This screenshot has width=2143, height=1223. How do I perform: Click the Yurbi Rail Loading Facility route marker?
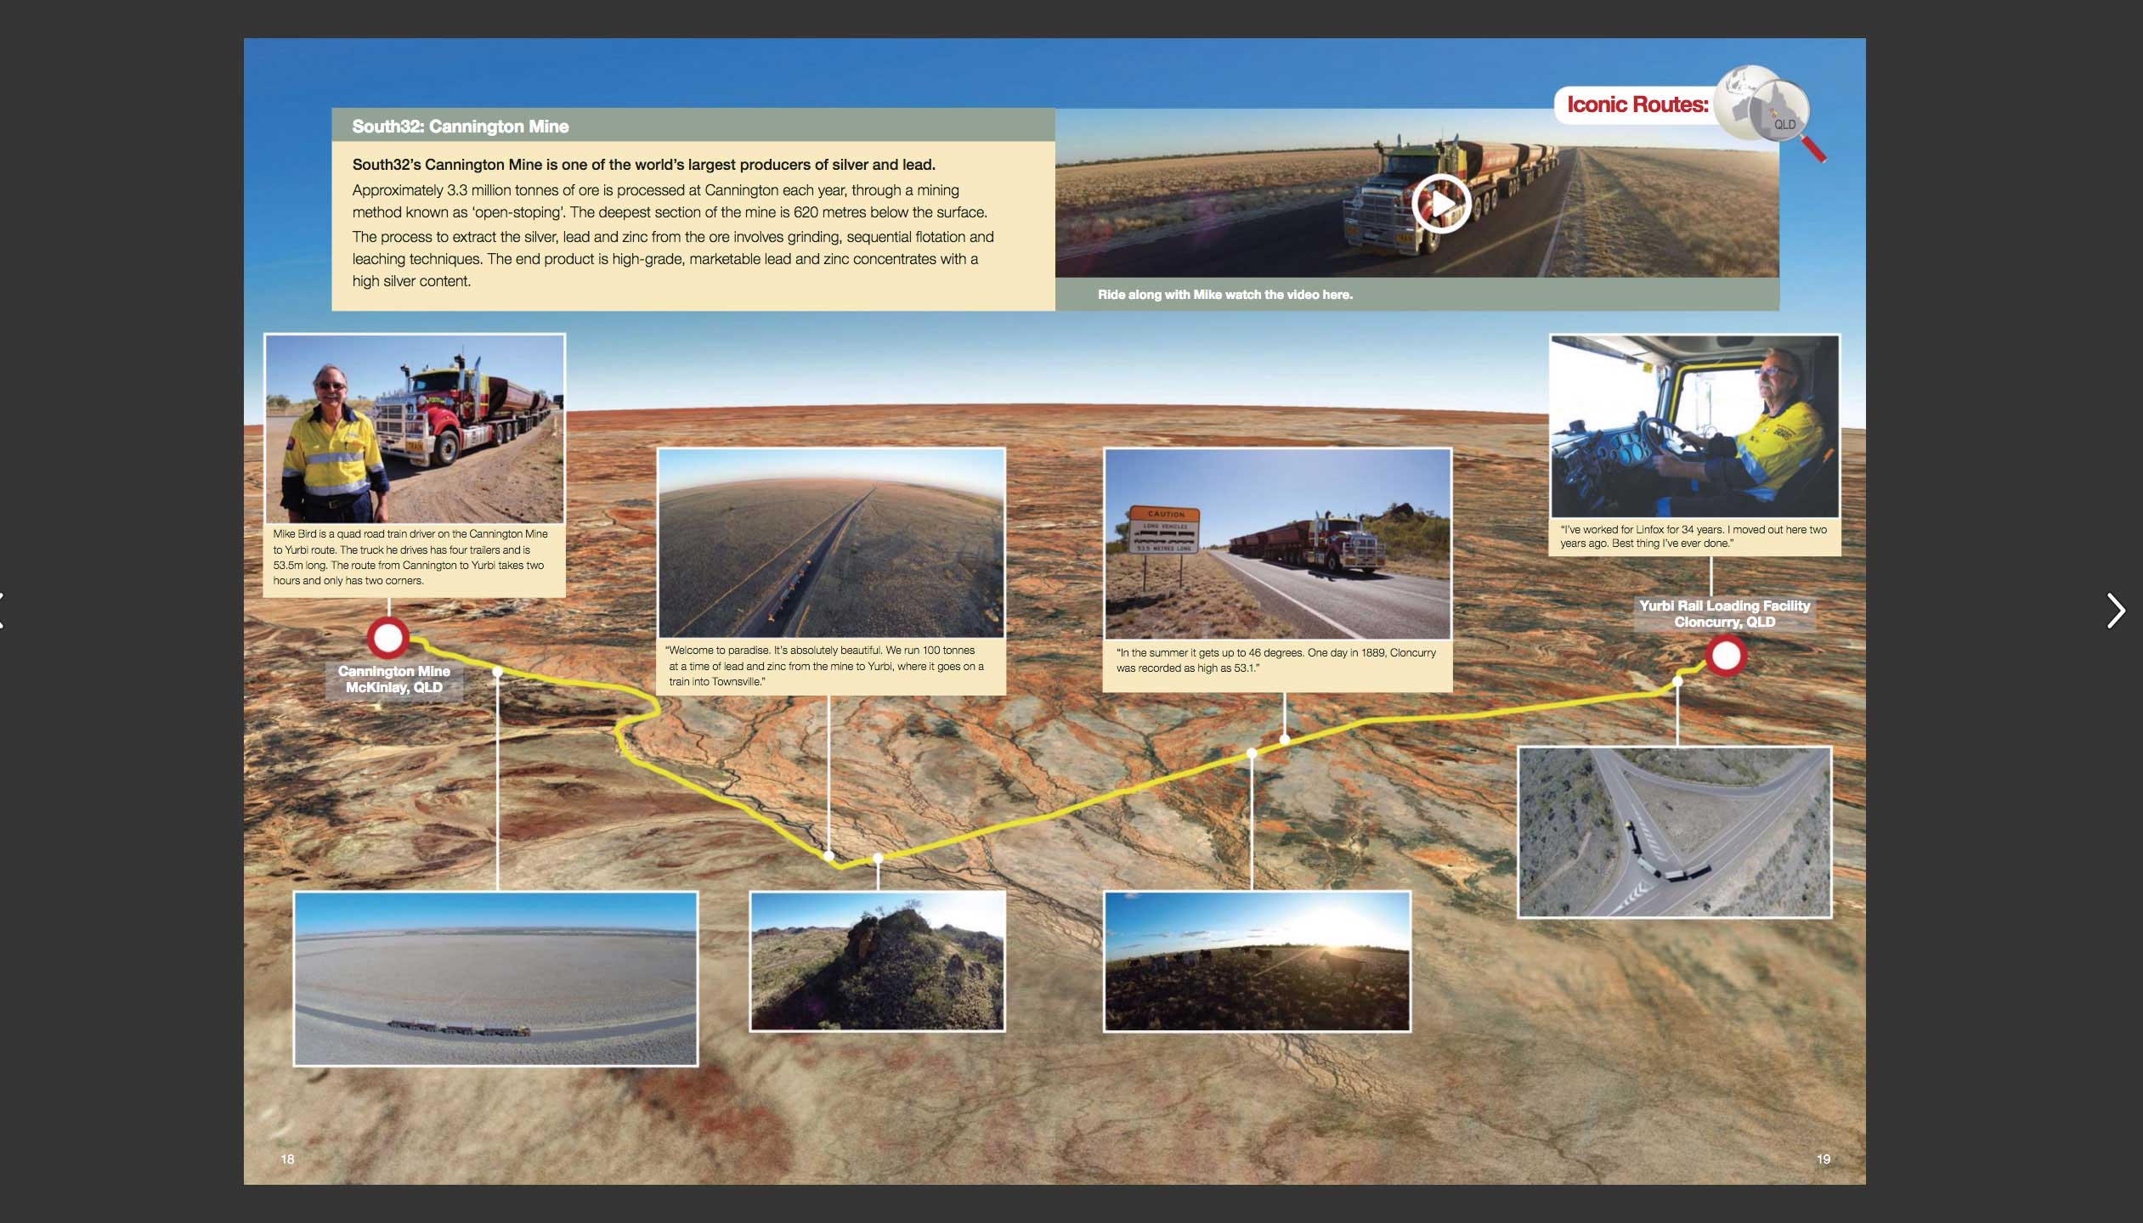1726,656
